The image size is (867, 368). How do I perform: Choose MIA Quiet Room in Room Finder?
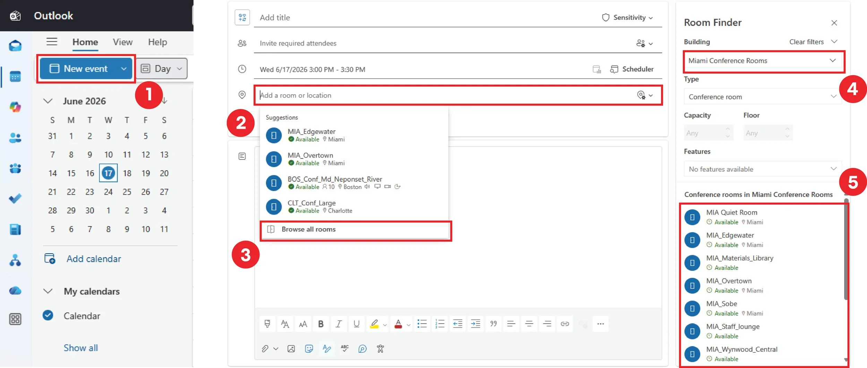(x=762, y=217)
